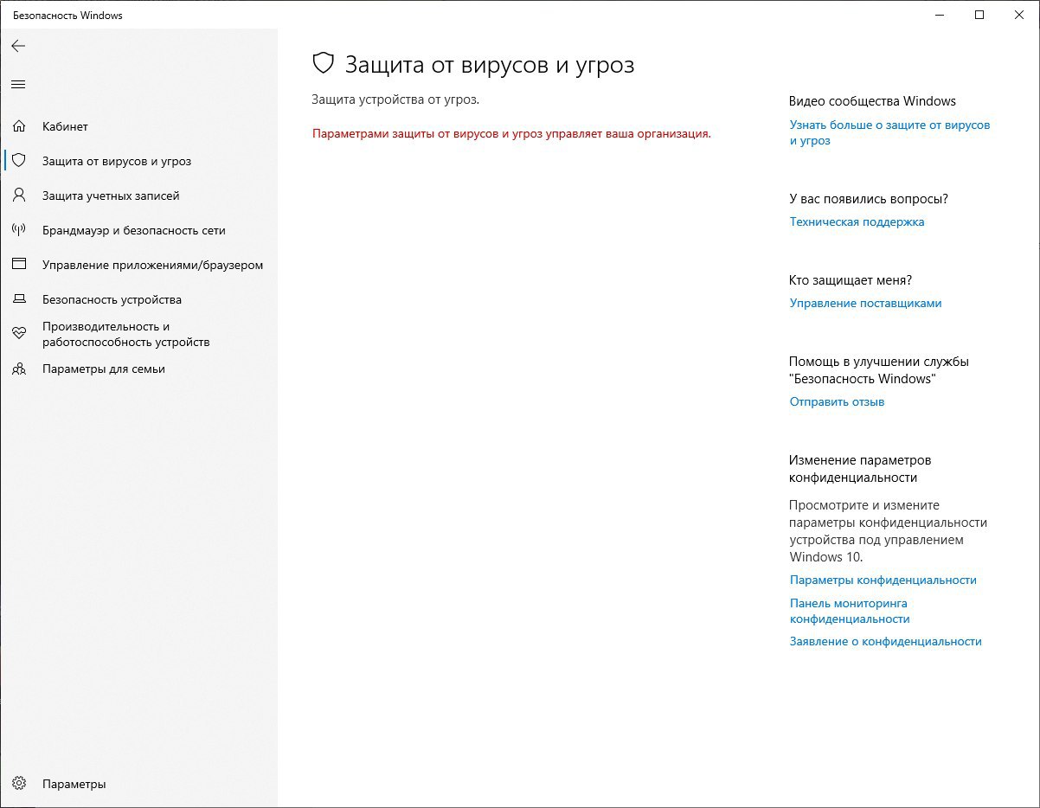Click the text У вас появились вопросы?

869,199
